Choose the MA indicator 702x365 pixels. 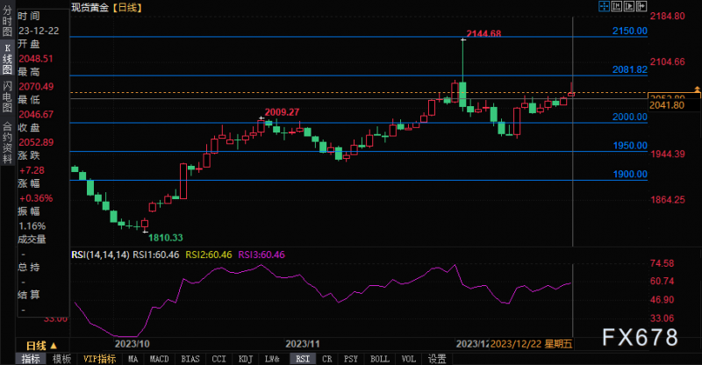pyautogui.click(x=133, y=359)
